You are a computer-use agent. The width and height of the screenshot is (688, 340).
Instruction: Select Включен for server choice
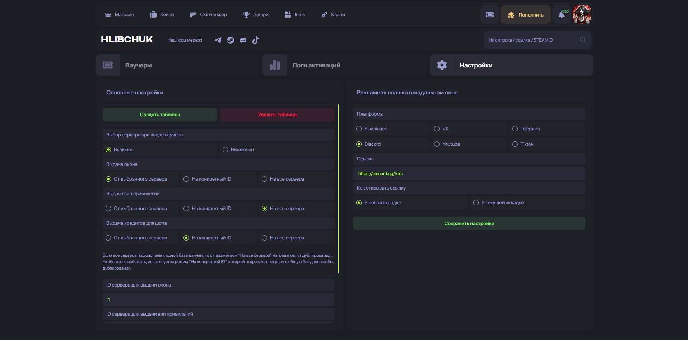coord(160,149)
